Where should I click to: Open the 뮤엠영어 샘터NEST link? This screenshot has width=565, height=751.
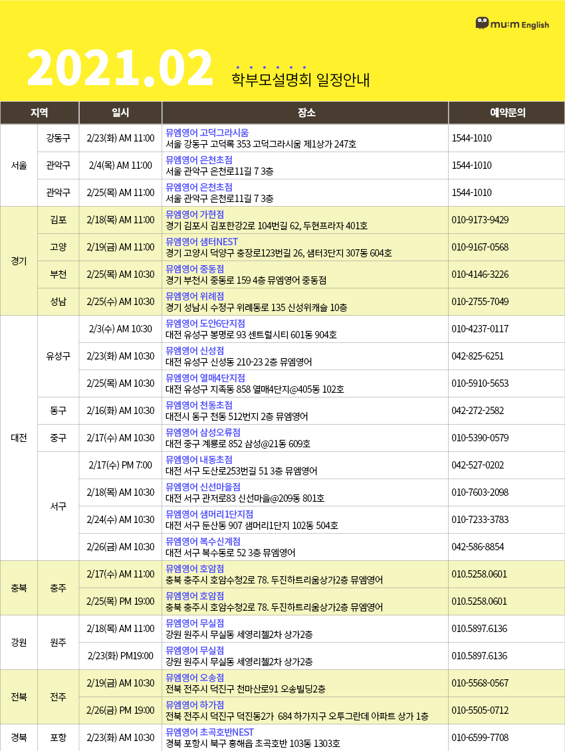(x=202, y=242)
